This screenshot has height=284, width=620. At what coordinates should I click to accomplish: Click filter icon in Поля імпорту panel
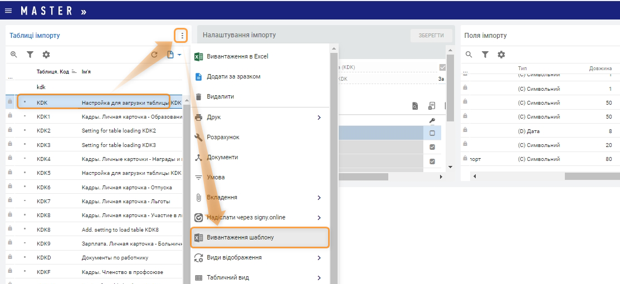pyautogui.click(x=485, y=55)
